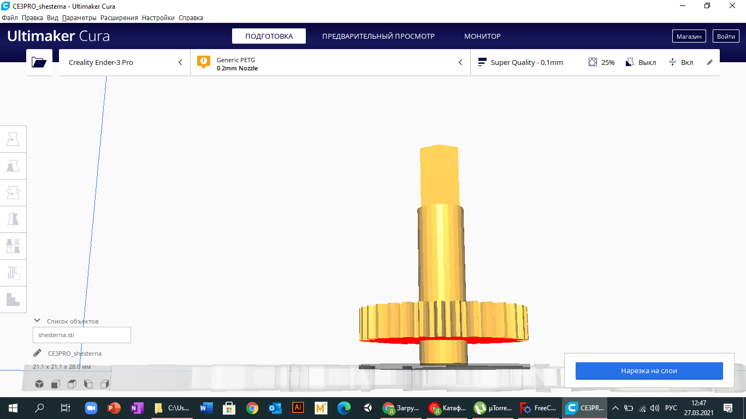The width and height of the screenshot is (746, 419).
Task: Click the Нарезка на слои button
Action: tap(649, 370)
